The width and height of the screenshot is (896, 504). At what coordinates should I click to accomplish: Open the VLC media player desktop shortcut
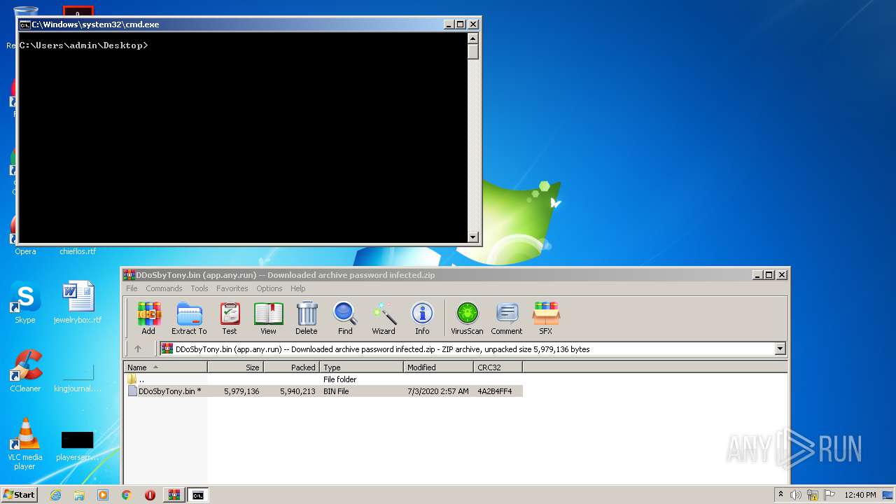coord(25,444)
